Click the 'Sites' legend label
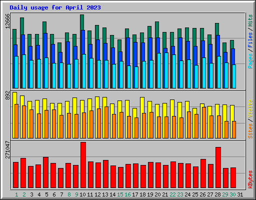This screenshot has height=200, width=256. 250,131
